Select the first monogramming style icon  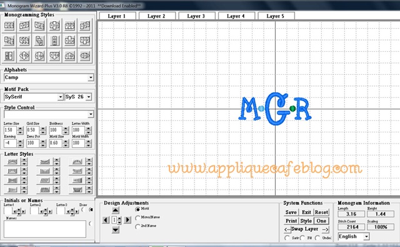pyautogui.click(x=9, y=26)
